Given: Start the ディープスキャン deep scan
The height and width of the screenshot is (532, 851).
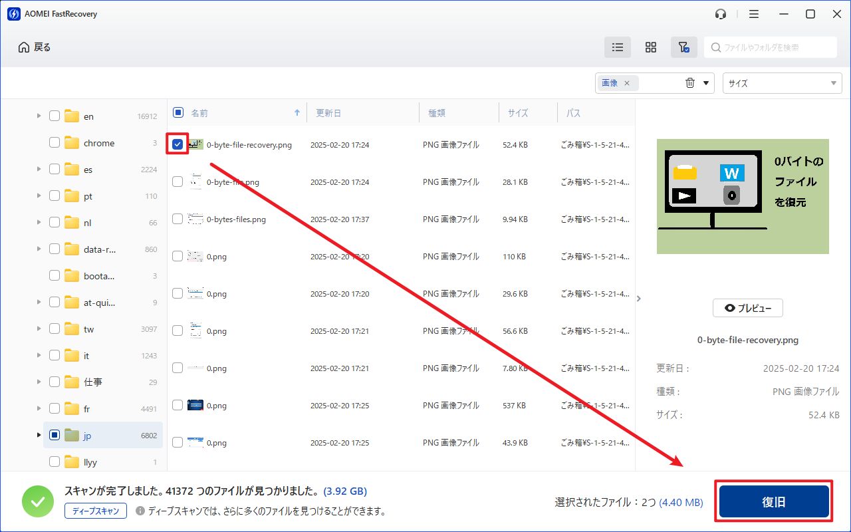Looking at the screenshot, I should [96, 511].
